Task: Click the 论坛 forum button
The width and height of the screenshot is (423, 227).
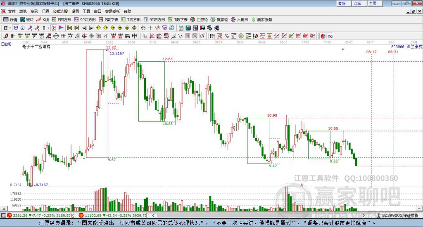Action: 359,3
